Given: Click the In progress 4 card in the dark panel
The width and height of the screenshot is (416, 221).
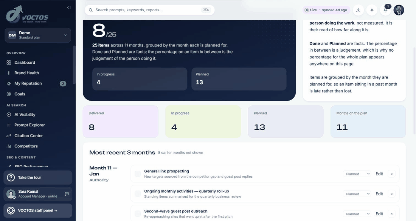Looking at the screenshot, I should point(140,79).
